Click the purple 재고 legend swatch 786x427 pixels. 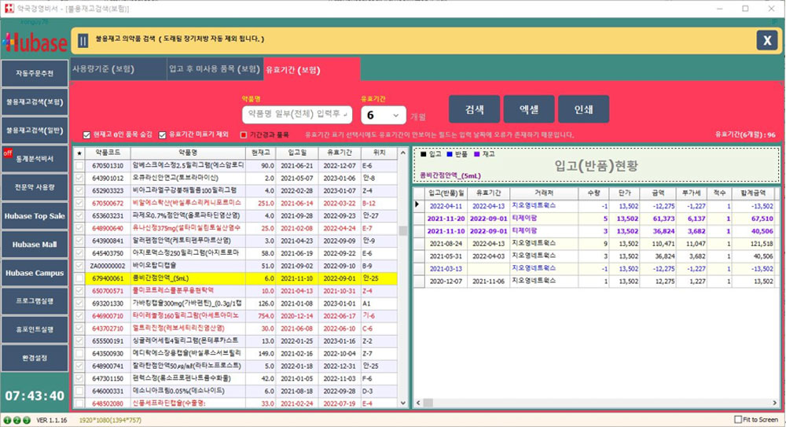[x=477, y=154]
